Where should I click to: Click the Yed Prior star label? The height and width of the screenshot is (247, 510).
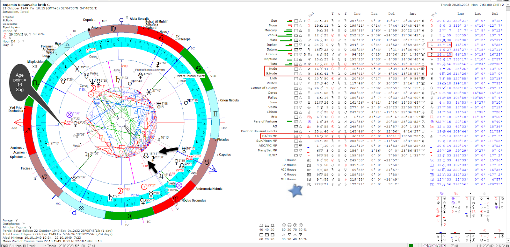click(16, 108)
